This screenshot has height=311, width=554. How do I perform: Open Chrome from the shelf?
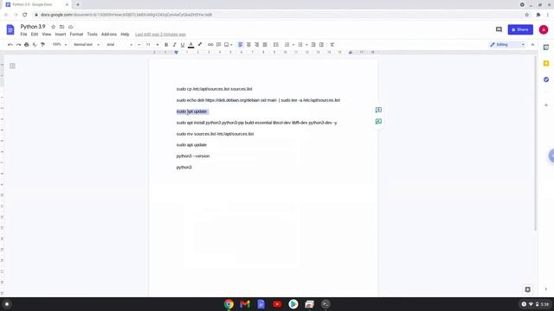(229, 304)
